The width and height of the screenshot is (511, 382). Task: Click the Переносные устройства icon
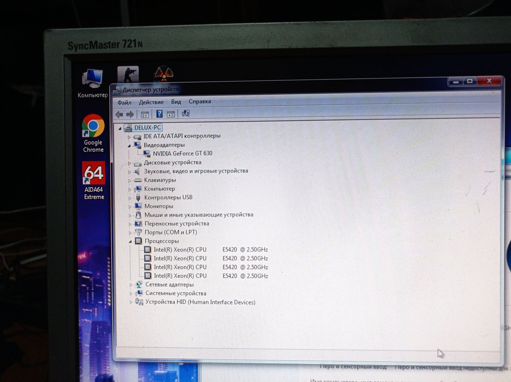138,224
